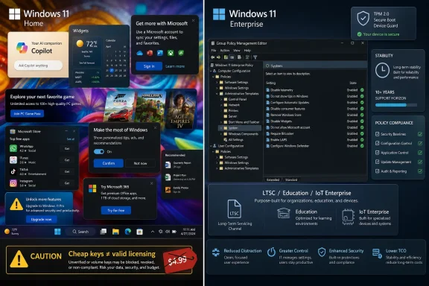This screenshot has width=429, height=286.
Task: Click the Sign in button
Action: (x=149, y=66)
